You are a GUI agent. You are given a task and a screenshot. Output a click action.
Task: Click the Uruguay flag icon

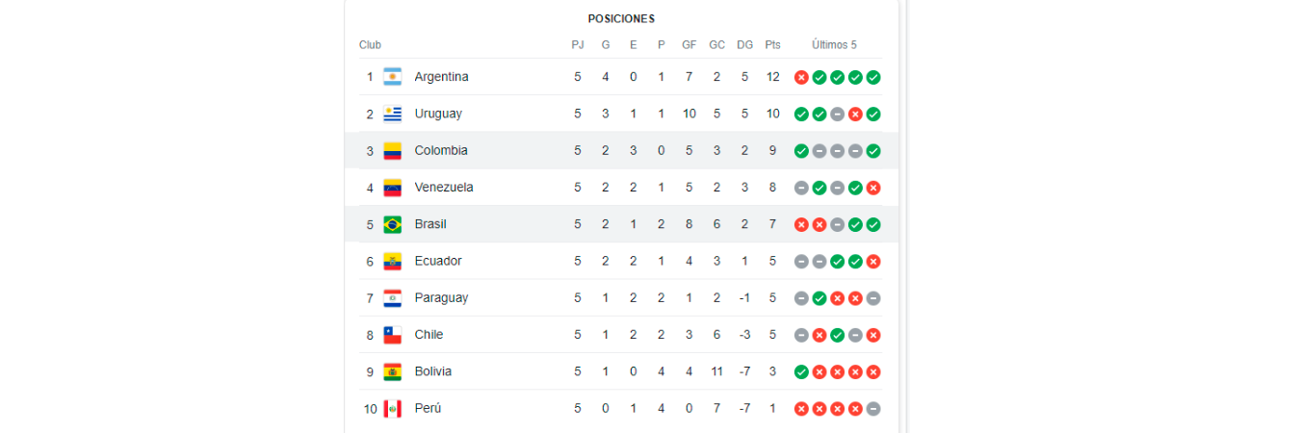[x=392, y=114]
